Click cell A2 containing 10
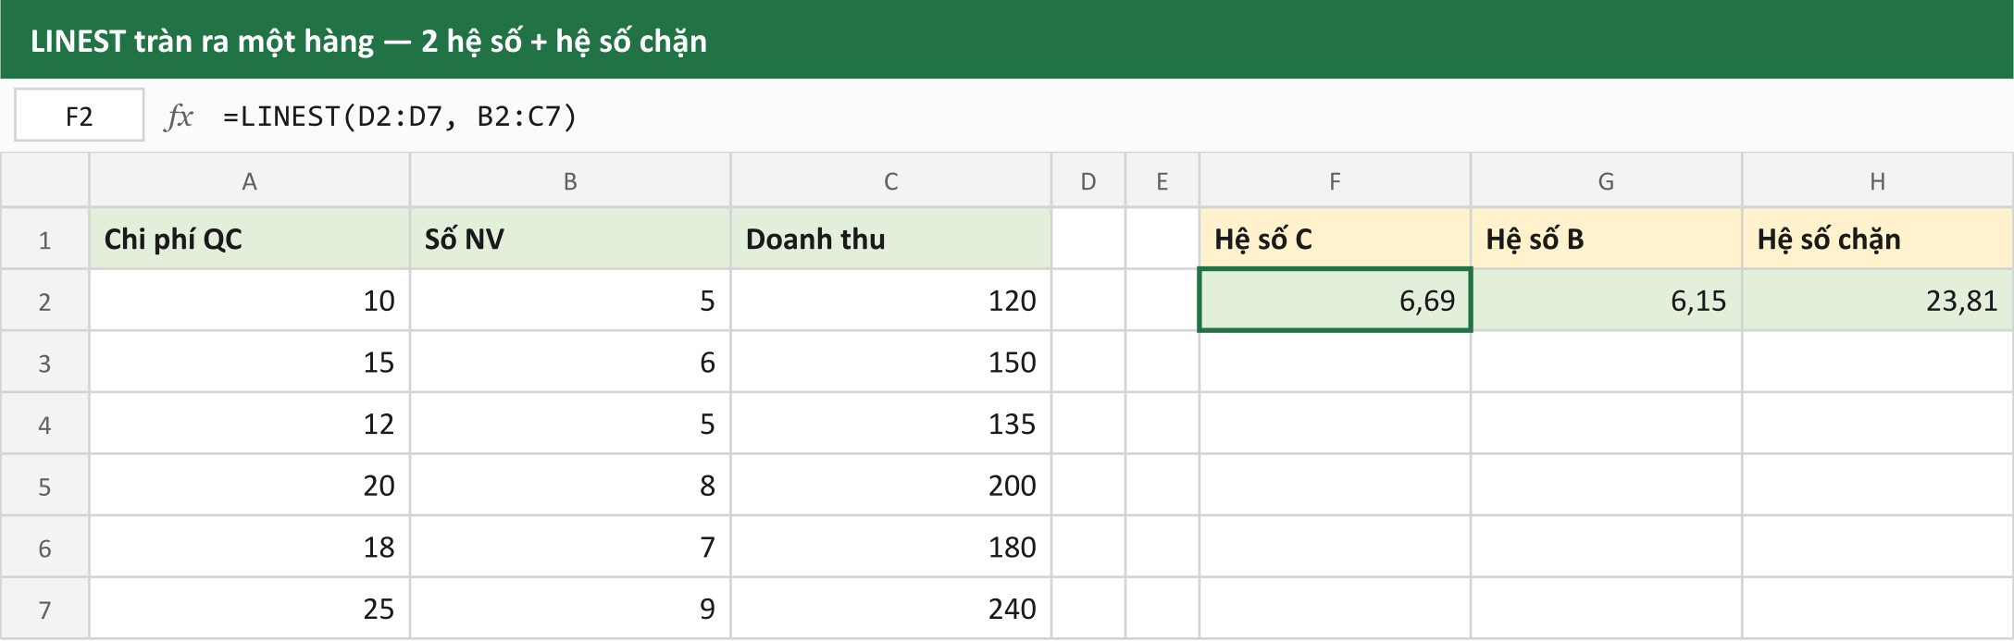This screenshot has height=641, width=2014. [x=249, y=300]
